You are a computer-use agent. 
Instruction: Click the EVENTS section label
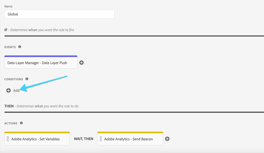(x=10, y=47)
